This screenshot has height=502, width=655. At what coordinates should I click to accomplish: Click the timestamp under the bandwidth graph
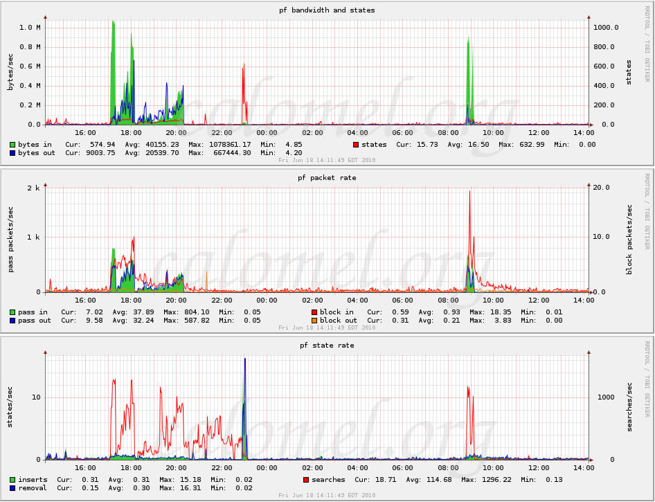[327, 160]
